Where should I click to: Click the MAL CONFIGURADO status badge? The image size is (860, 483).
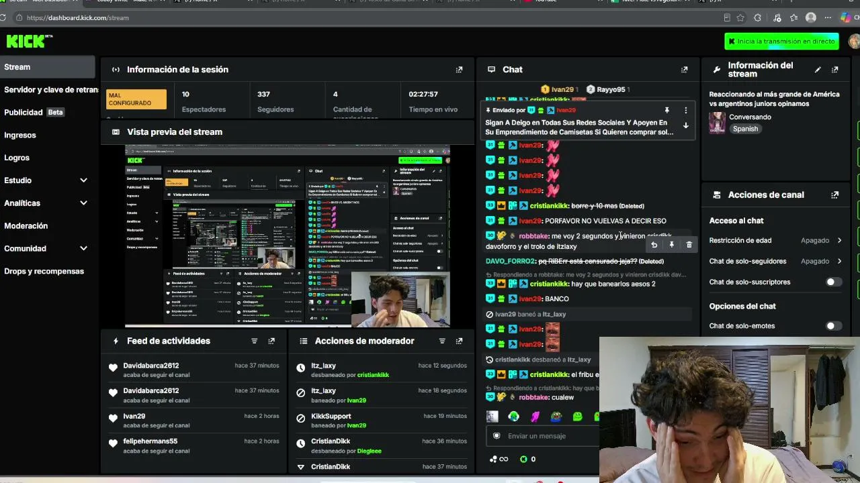(x=136, y=99)
